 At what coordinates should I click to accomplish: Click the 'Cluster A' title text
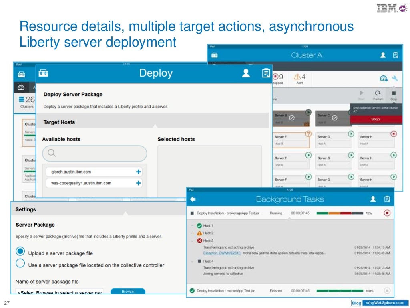[x=306, y=55]
